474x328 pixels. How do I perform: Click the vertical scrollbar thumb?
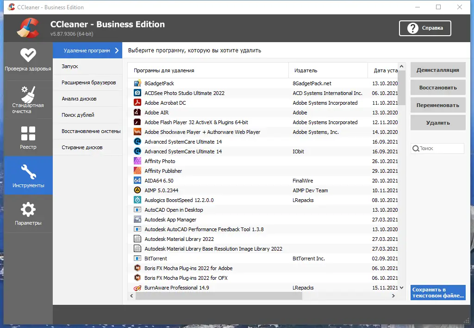tap(401, 88)
